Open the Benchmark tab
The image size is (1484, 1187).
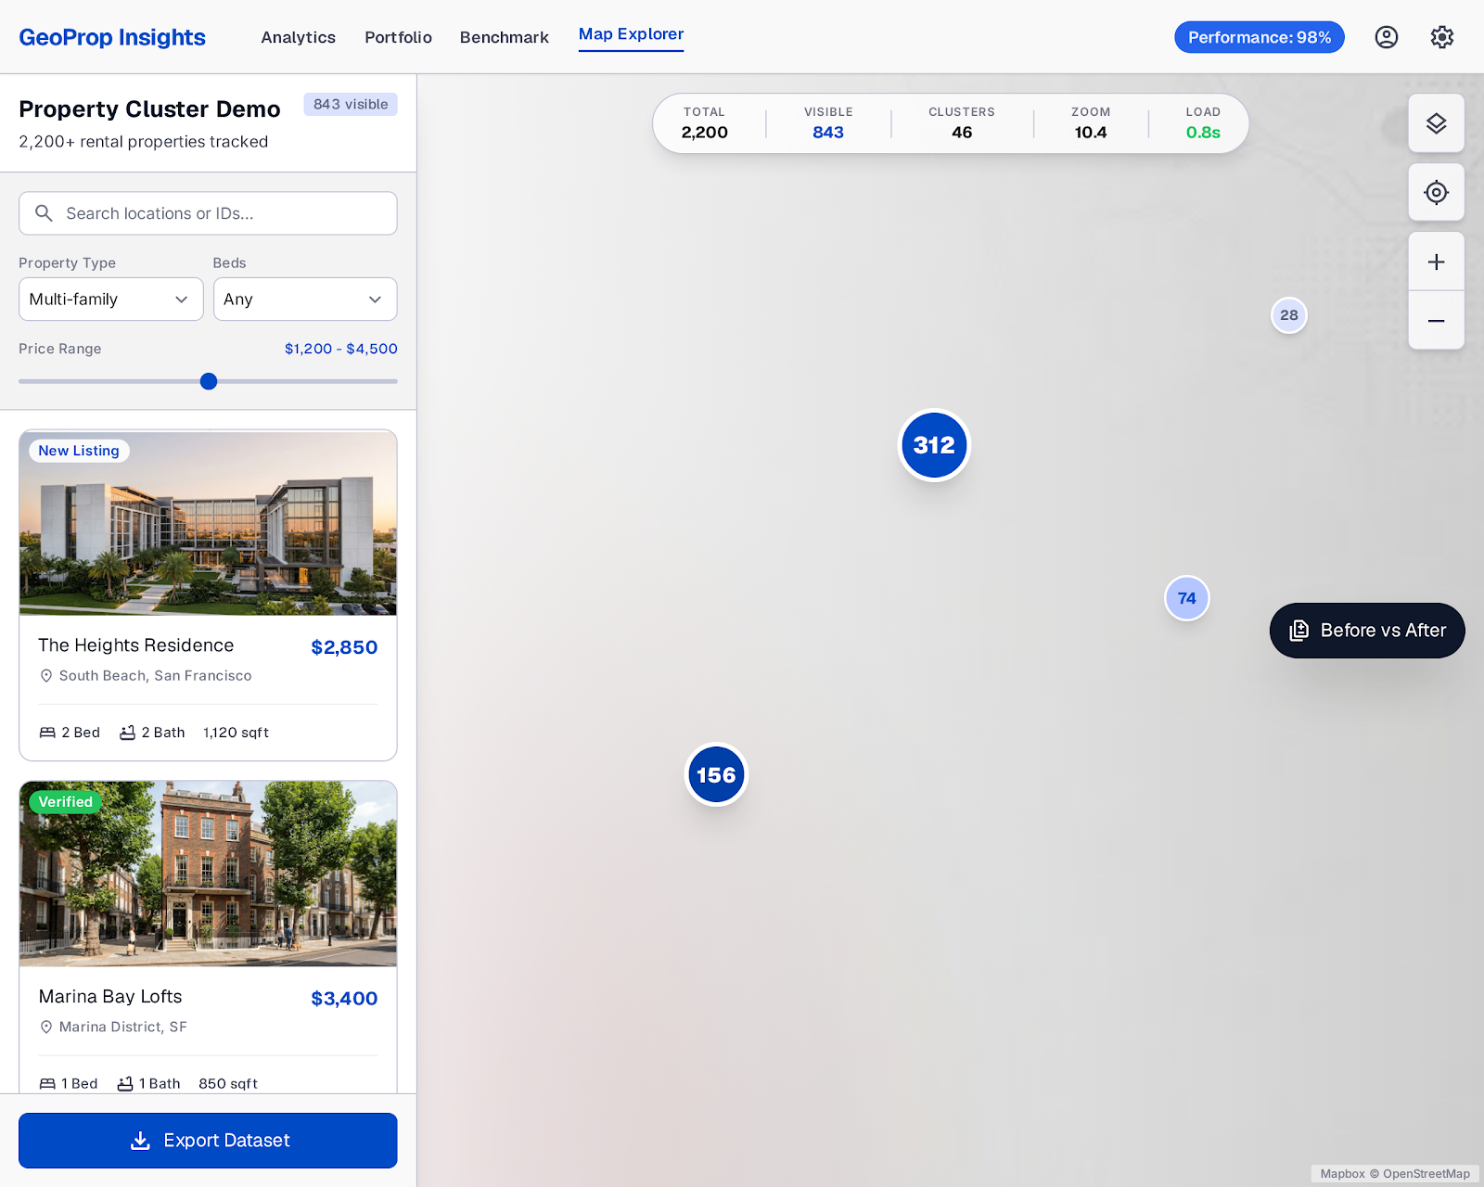pyautogui.click(x=505, y=37)
